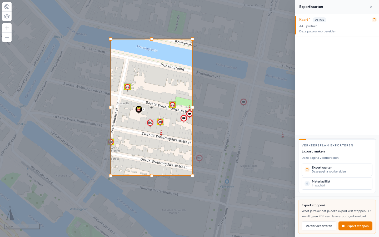This screenshot has width=379, height=237.
Task: Click the export progress bar
Action: (x=337, y=140)
